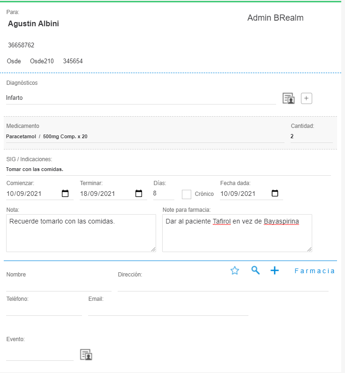Open calendar picker for Comenzar date

65,194
